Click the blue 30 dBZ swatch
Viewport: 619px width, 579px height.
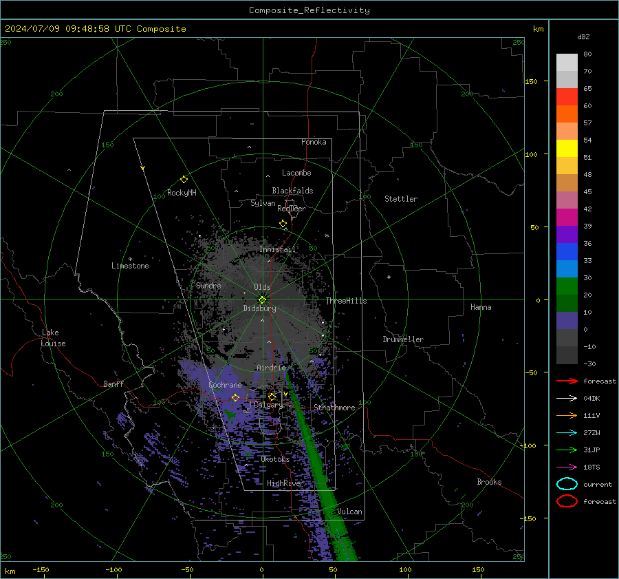pyautogui.click(x=567, y=269)
